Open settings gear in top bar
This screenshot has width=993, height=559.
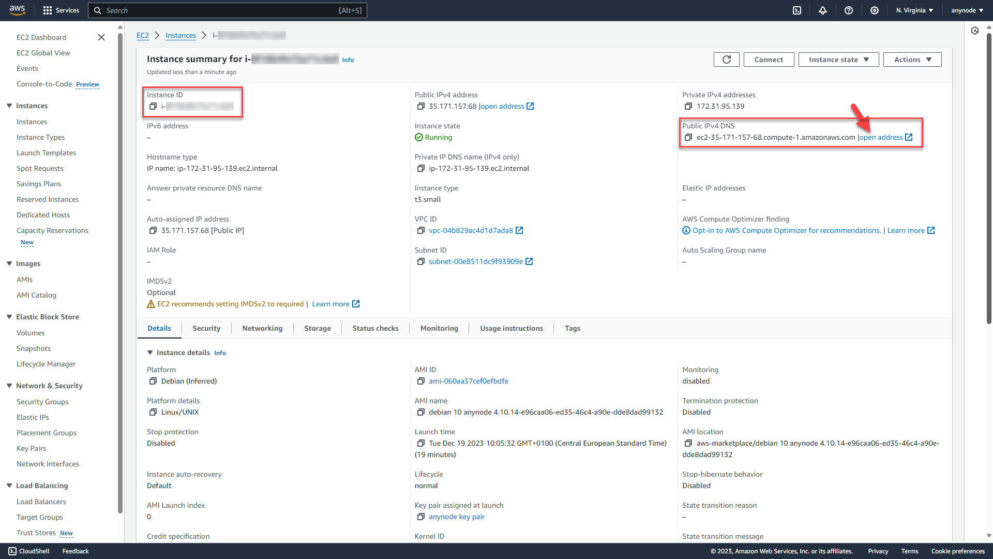tap(875, 10)
